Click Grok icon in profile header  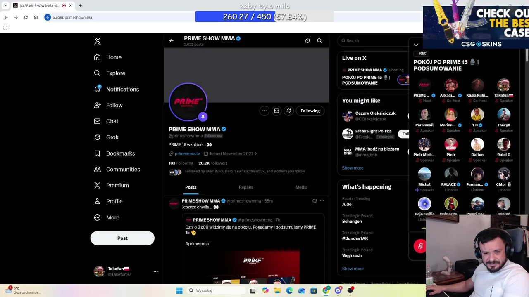[x=307, y=41]
